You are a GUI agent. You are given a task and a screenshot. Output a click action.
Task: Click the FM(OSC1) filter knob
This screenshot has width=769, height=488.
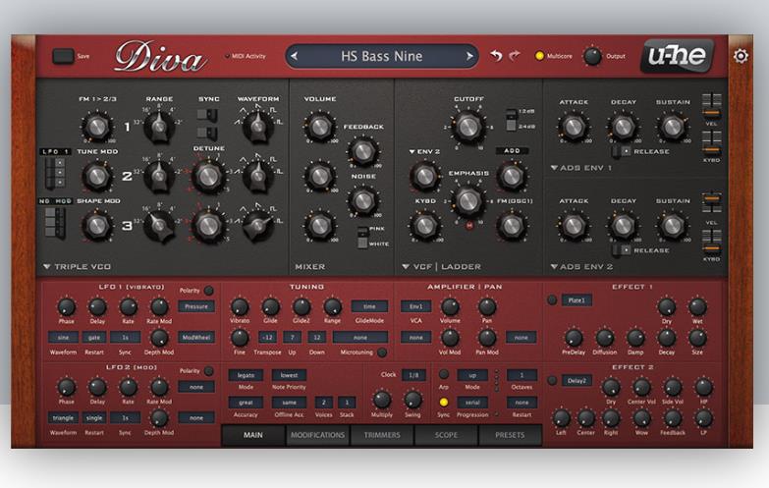511,225
